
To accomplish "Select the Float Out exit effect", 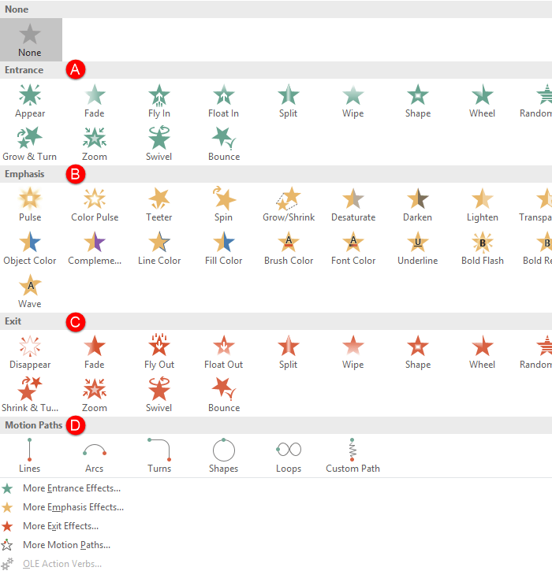I will [224, 352].
